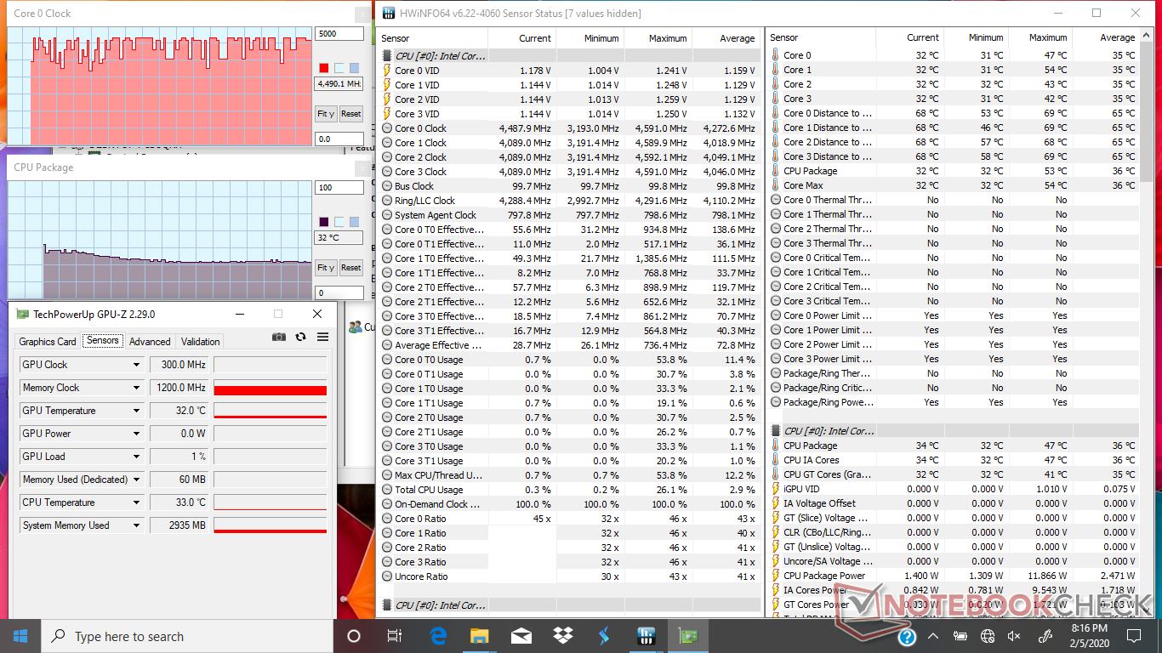Click the lightning icon beside iGPU VID
This screenshot has height=653, width=1162.
coord(776,489)
